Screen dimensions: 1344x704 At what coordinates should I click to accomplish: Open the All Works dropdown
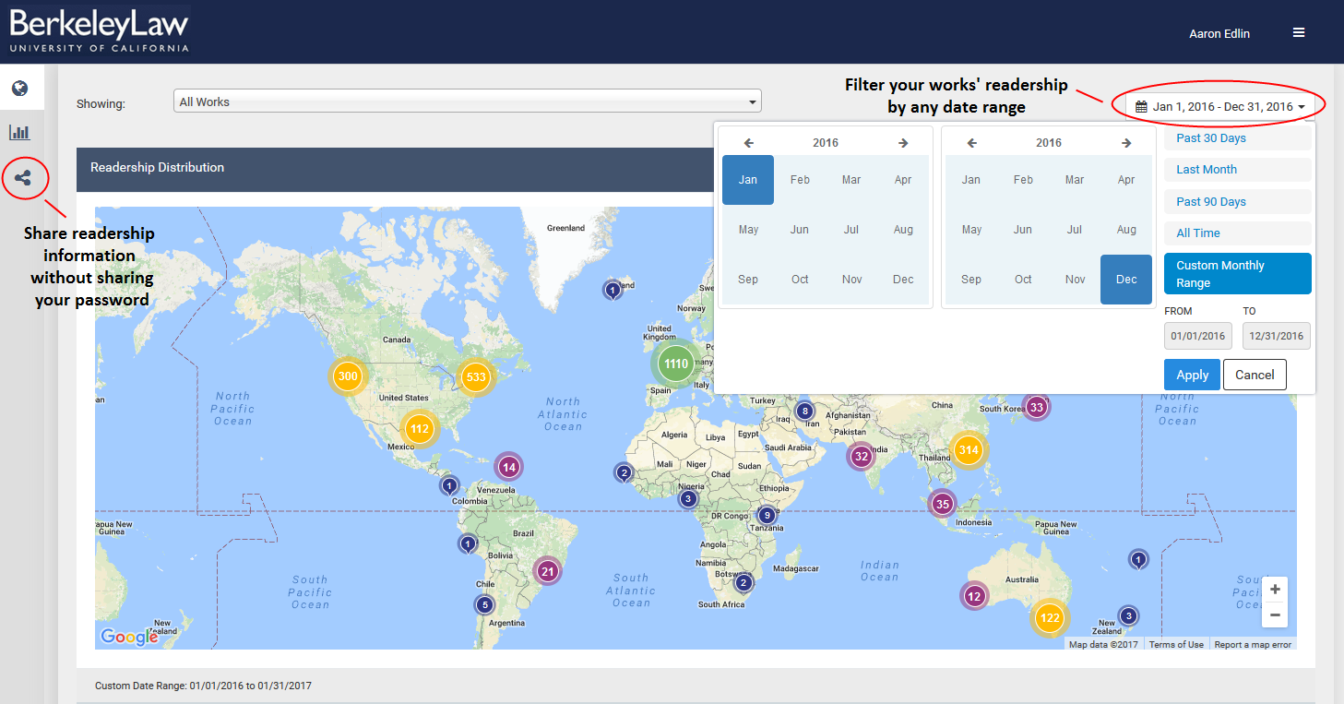pos(467,101)
